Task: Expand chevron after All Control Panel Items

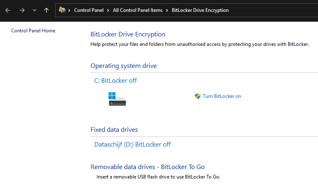Action: click(167, 10)
